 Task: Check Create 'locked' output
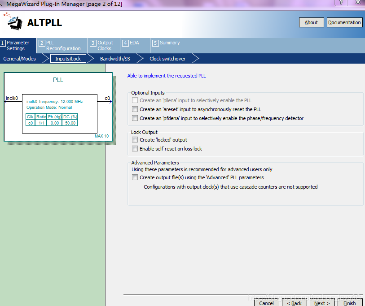[x=135, y=140]
